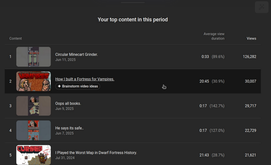Click Oops all books title

coord(68,103)
